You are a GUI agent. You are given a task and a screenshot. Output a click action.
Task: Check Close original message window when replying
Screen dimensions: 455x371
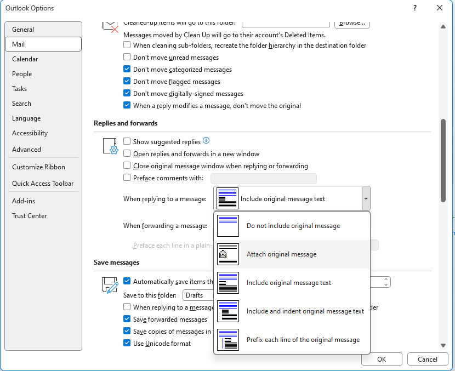click(x=127, y=165)
